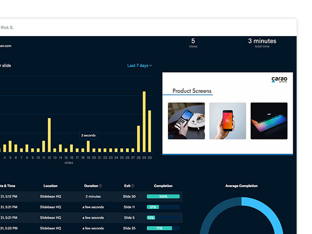Click the '3 seconds' tooltip label
Image resolution: width=312 pixels, height=234 pixels.
click(x=88, y=136)
